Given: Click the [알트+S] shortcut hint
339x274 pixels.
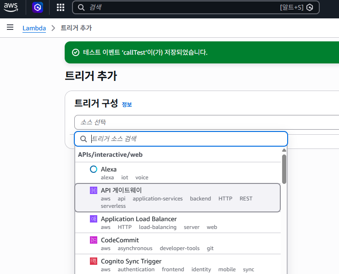Looking at the screenshot, I should point(292,7).
